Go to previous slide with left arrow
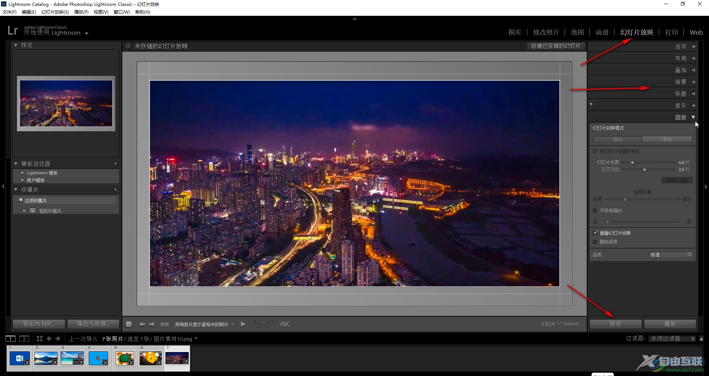This screenshot has height=376, width=709. pos(142,324)
